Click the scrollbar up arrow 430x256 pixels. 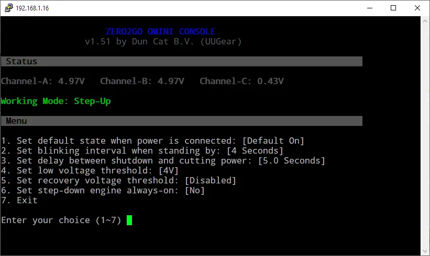tap(425, 21)
